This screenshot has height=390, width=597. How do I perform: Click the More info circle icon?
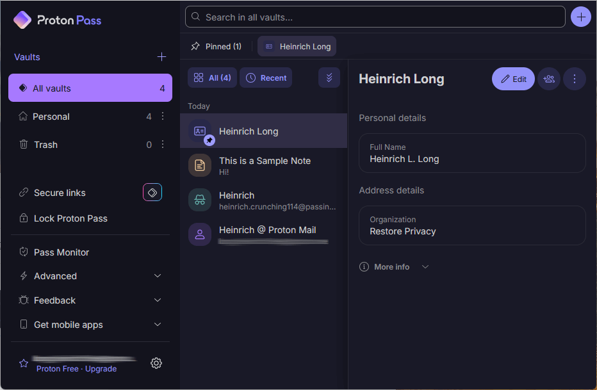pyautogui.click(x=364, y=266)
